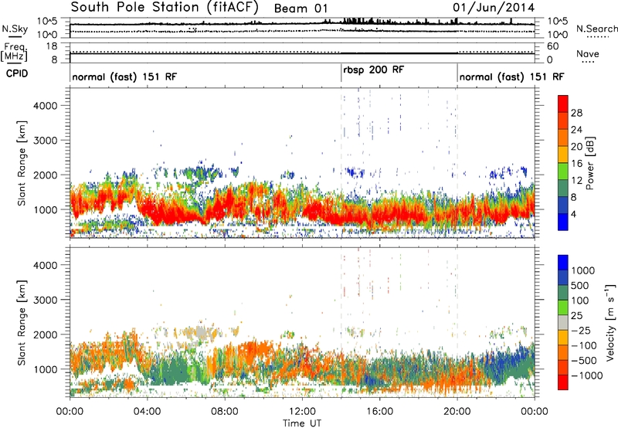The height and width of the screenshot is (428, 618).
Task: Pick dark green segment between 100 and 500 velocity
Action: click(x=563, y=293)
